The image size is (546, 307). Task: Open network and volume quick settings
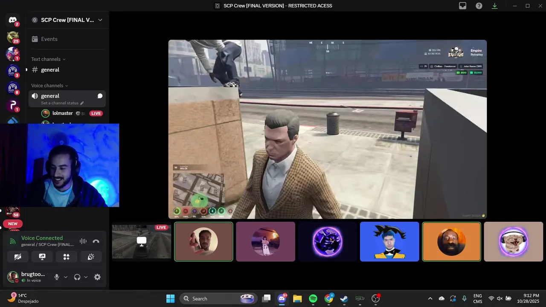point(500,298)
